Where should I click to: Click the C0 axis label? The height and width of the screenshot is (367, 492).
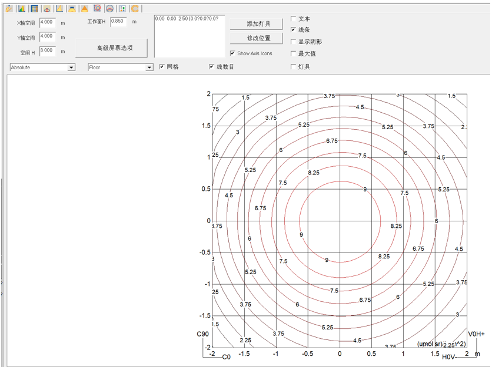(x=226, y=357)
